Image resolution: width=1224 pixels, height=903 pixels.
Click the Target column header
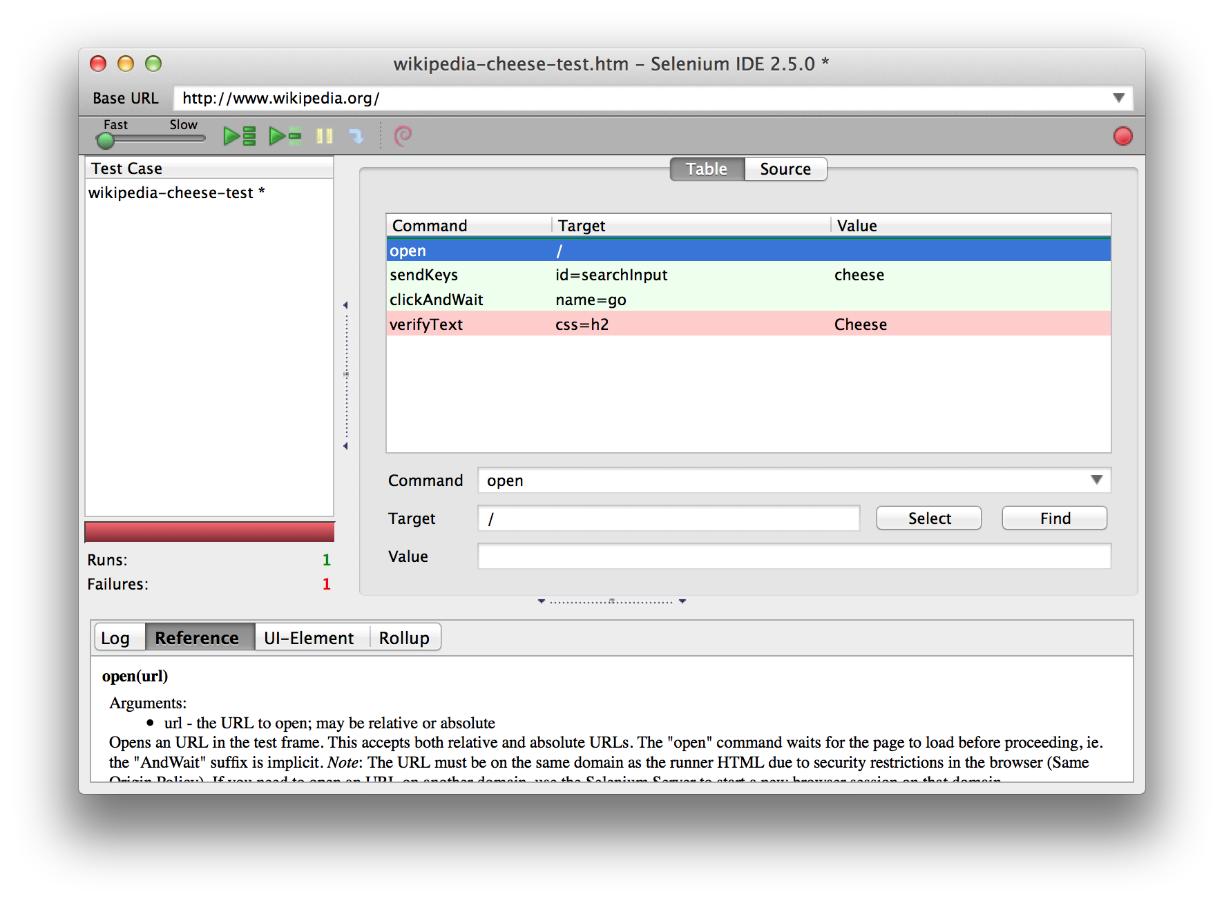691,226
